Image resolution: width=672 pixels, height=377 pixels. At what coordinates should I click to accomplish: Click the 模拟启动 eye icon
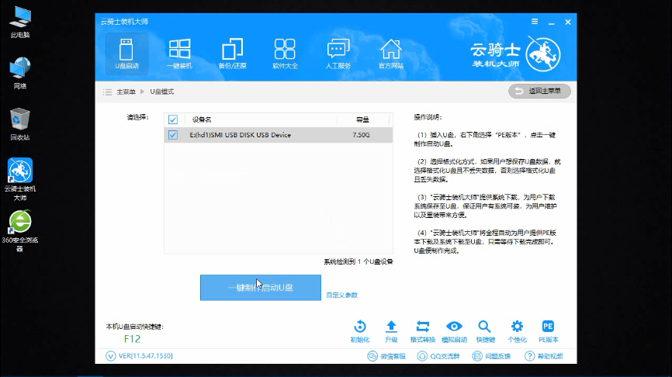tap(454, 331)
